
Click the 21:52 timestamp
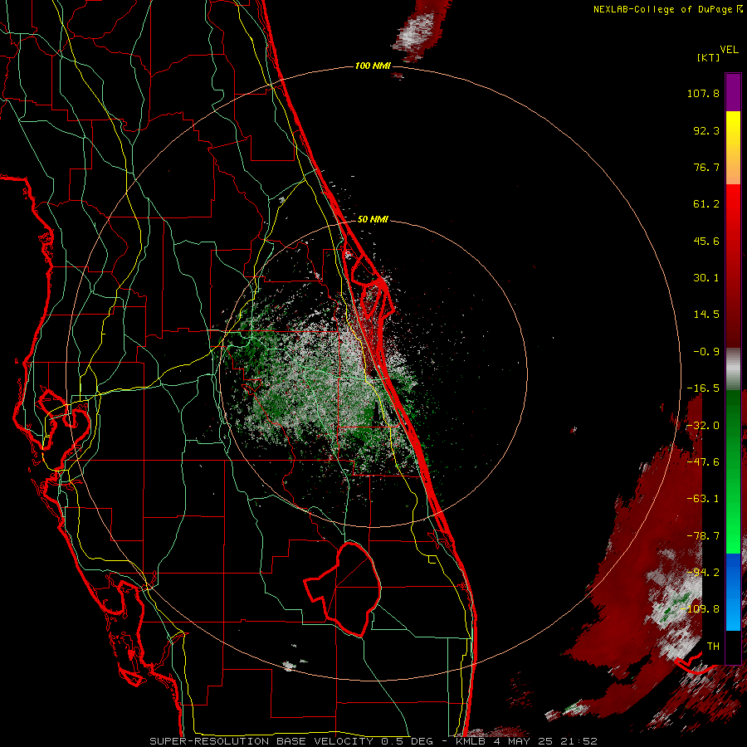click(x=579, y=741)
